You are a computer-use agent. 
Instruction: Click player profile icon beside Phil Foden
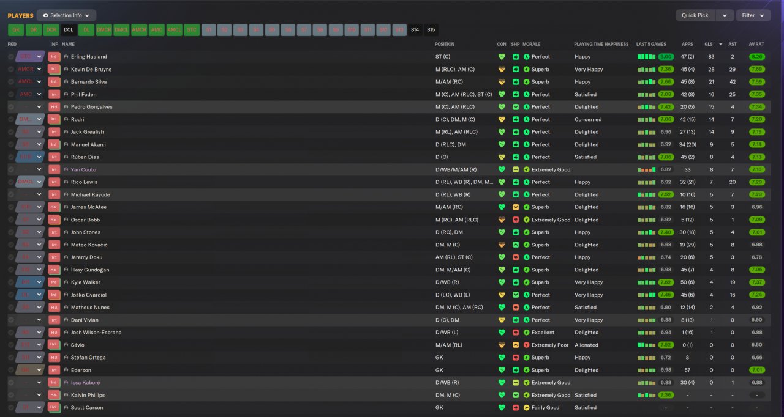[x=66, y=94]
